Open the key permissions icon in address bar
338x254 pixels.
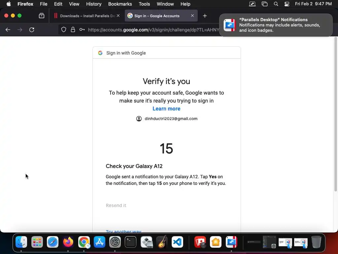(x=82, y=29)
